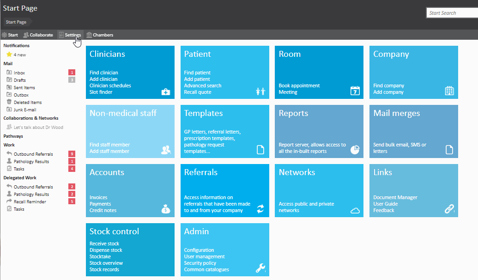The width and height of the screenshot is (478, 280).
Task: Click Book appointment link
Action: click(x=299, y=85)
